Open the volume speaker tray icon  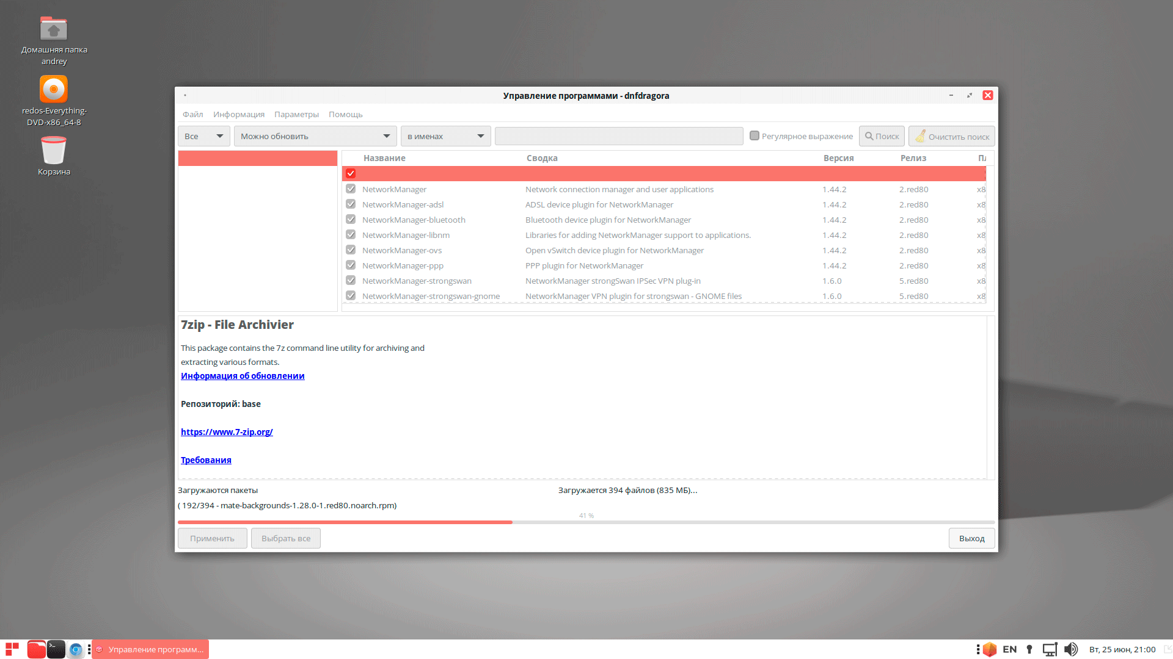(x=1070, y=649)
